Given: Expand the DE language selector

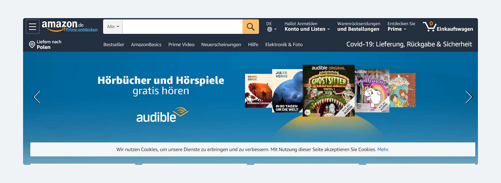Looking at the screenshot, I should pyautogui.click(x=271, y=27).
